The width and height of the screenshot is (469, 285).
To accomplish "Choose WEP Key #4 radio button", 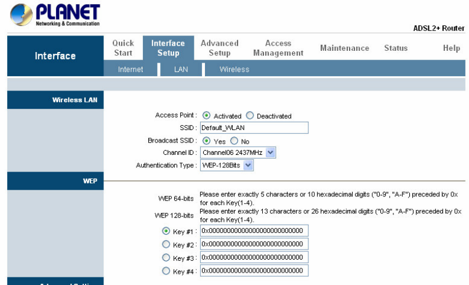I will pyautogui.click(x=166, y=271).
